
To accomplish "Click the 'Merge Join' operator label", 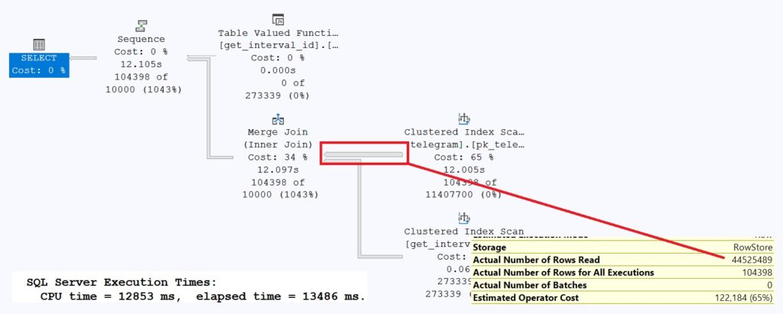I will click(278, 132).
